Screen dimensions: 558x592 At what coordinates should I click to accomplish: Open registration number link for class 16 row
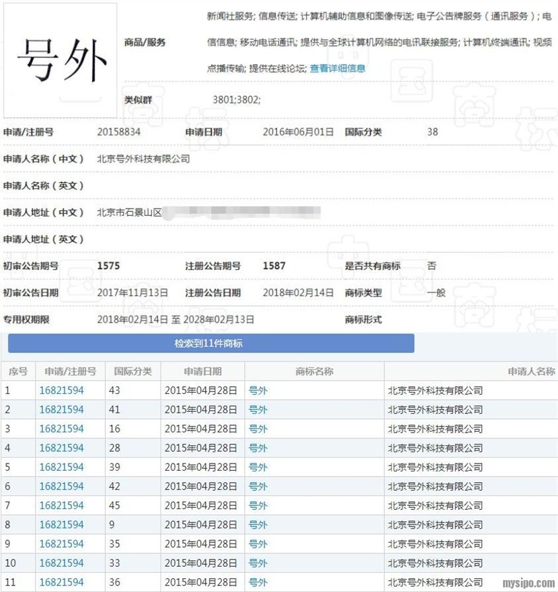(x=61, y=429)
